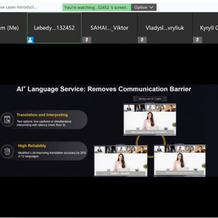
Task: Click the meeting title text in top bar
Action: [x=18, y=7]
